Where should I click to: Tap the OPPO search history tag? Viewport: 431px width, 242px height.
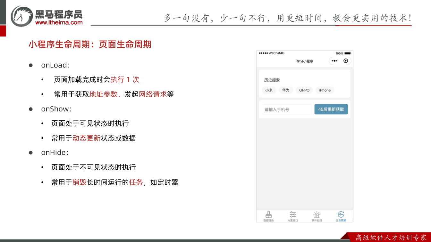click(x=304, y=90)
